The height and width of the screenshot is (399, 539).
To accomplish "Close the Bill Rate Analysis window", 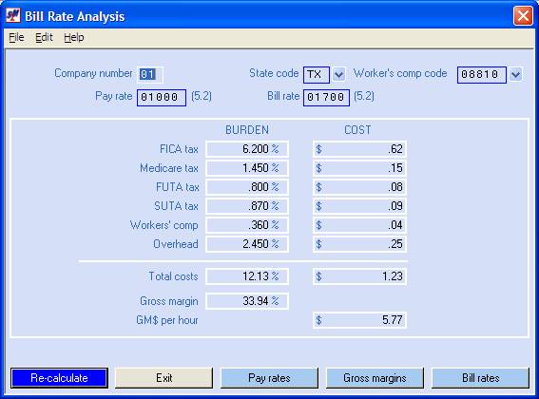I will pos(523,16).
